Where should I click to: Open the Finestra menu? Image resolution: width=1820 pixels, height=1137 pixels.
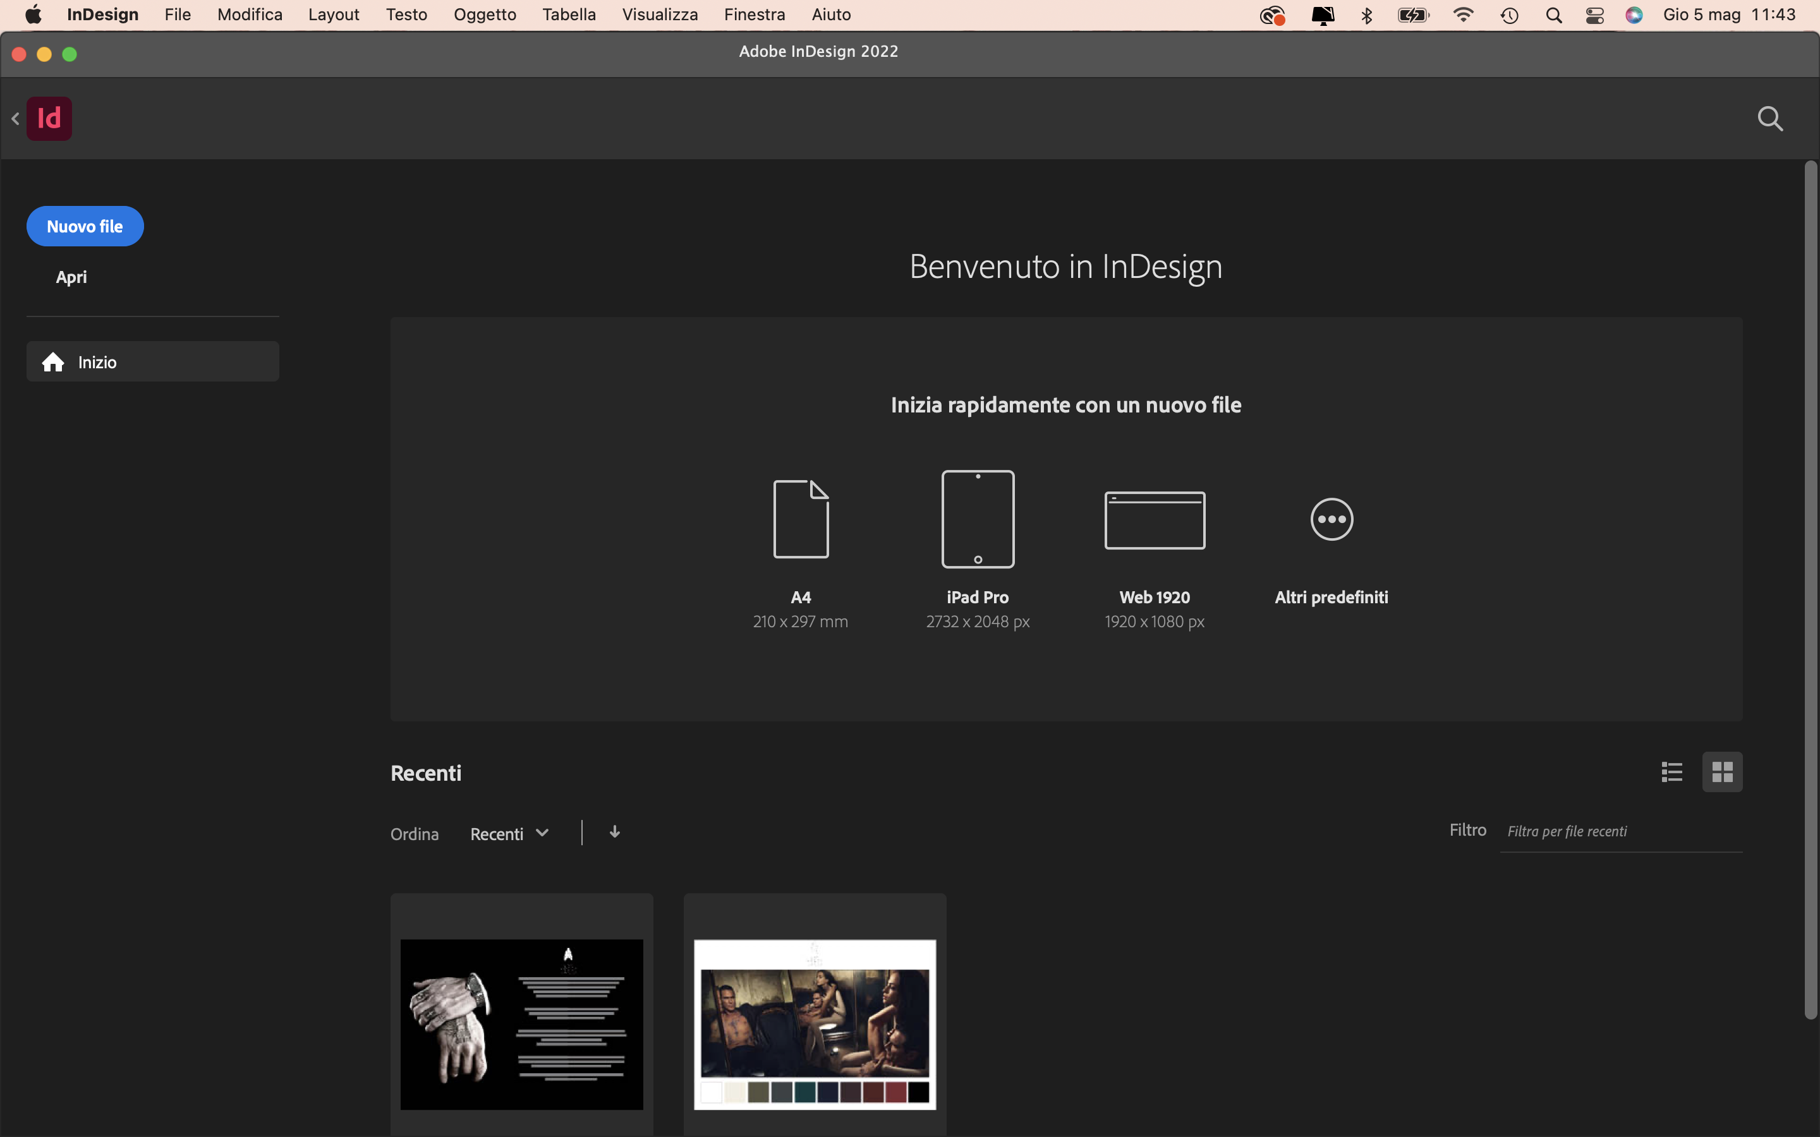pyautogui.click(x=755, y=15)
